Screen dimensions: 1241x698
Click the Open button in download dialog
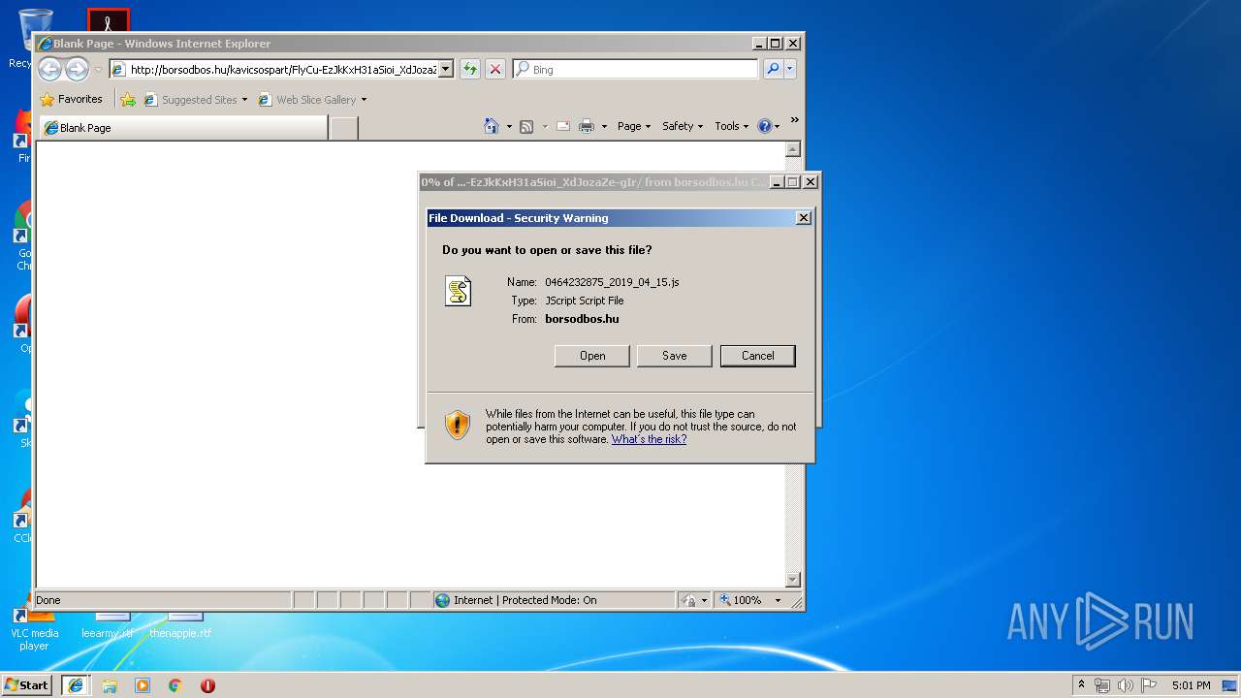click(x=592, y=356)
